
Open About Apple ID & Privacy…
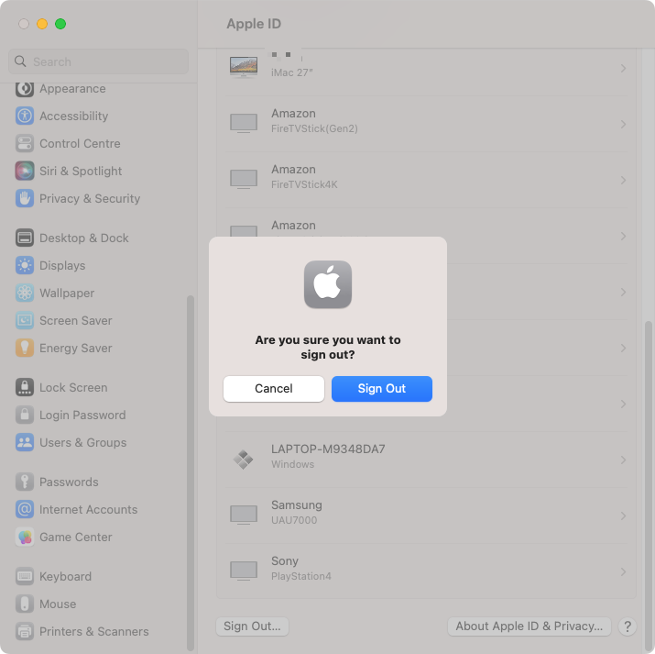[x=529, y=626]
